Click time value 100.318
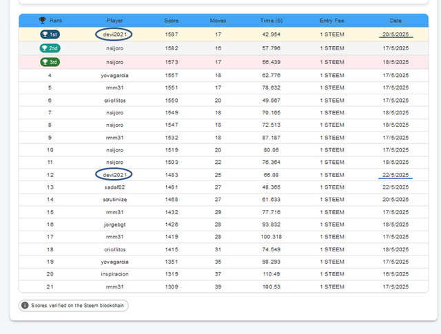This screenshot has width=441, height=334. tap(271, 237)
